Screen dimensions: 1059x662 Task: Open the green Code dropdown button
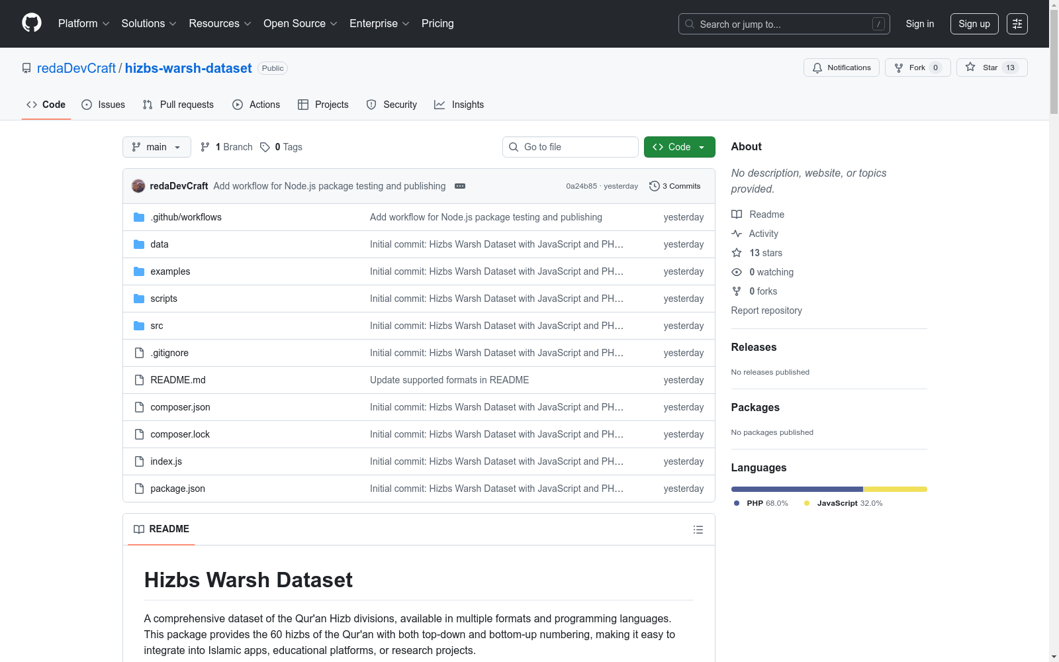pyautogui.click(x=679, y=147)
